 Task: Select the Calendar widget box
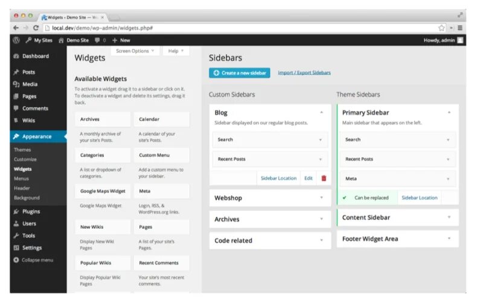coord(162,119)
